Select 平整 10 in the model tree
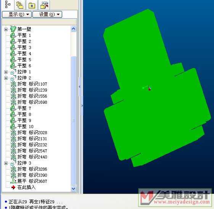214x209 pixels. coord(26,127)
